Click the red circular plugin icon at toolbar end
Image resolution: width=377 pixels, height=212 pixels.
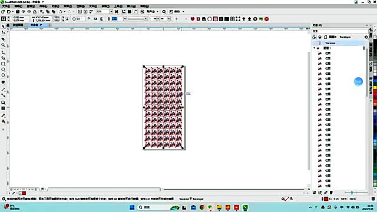click(267, 19)
